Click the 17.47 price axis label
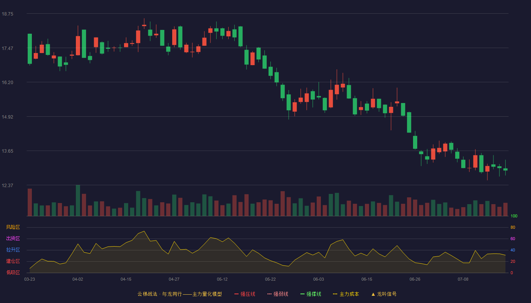The width and height of the screenshot is (531, 303). [7, 48]
